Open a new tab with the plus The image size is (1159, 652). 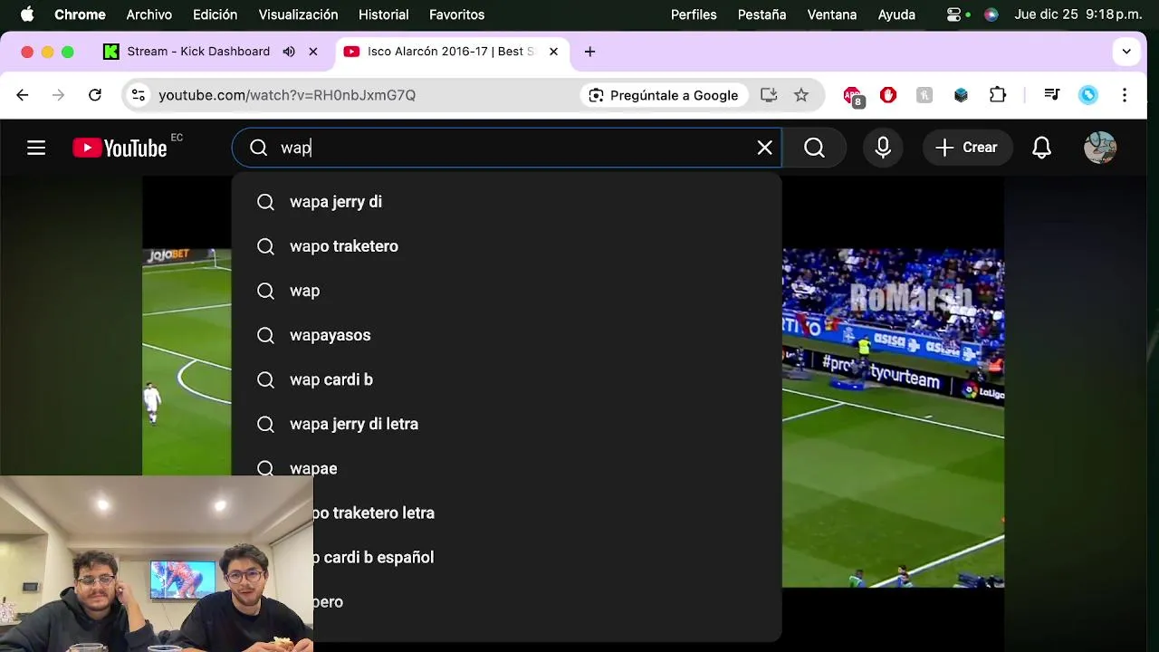(589, 52)
